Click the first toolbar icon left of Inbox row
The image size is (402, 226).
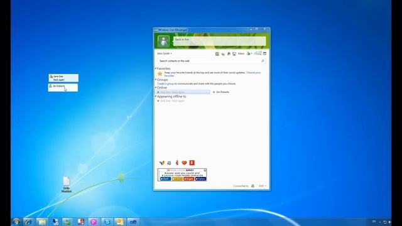point(217,53)
